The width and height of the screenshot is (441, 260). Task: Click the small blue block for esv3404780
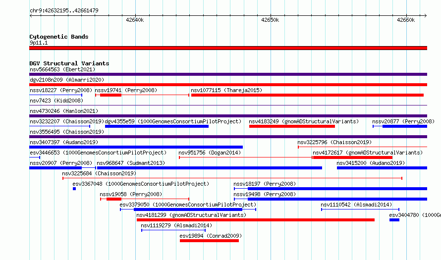pyautogui.click(x=394, y=220)
